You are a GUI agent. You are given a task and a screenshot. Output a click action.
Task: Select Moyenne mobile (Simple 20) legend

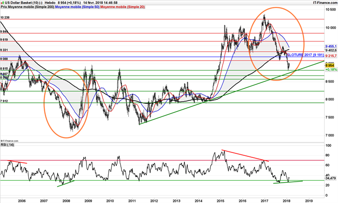122,7
